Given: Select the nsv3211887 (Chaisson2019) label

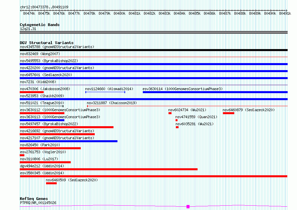Looking at the screenshot, I should [x=112, y=103].
